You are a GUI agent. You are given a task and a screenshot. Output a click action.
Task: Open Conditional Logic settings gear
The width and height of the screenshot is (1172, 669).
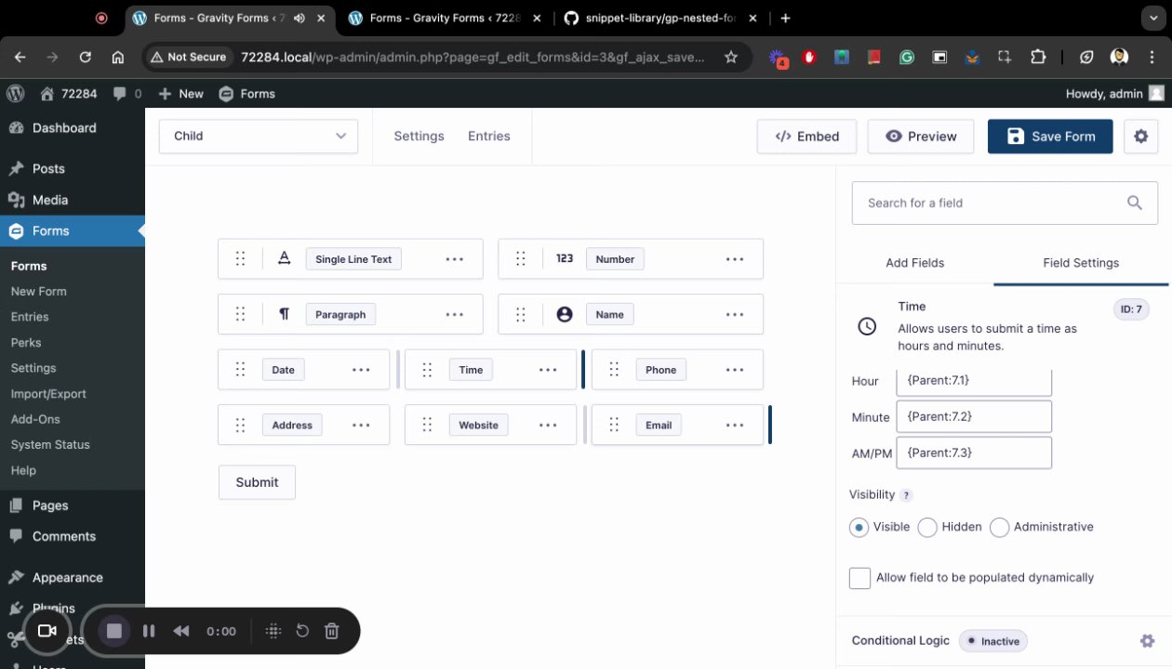click(1147, 641)
